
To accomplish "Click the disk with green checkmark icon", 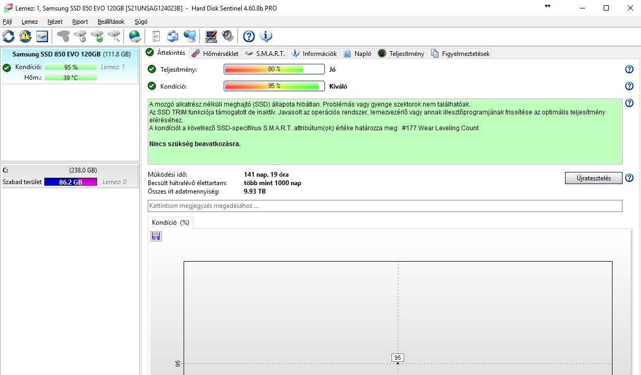I will [x=97, y=36].
